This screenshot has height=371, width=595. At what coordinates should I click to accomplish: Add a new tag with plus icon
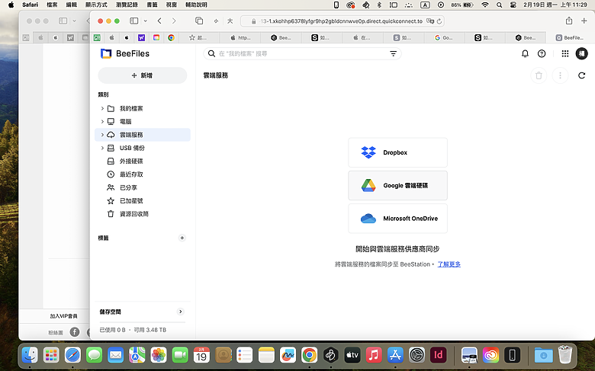182,238
